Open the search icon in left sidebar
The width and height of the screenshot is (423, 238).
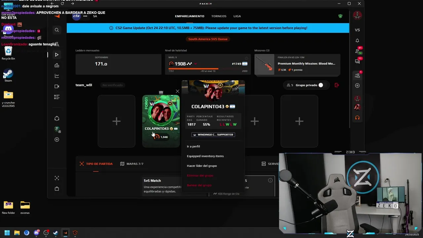click(x=57, y=30)
